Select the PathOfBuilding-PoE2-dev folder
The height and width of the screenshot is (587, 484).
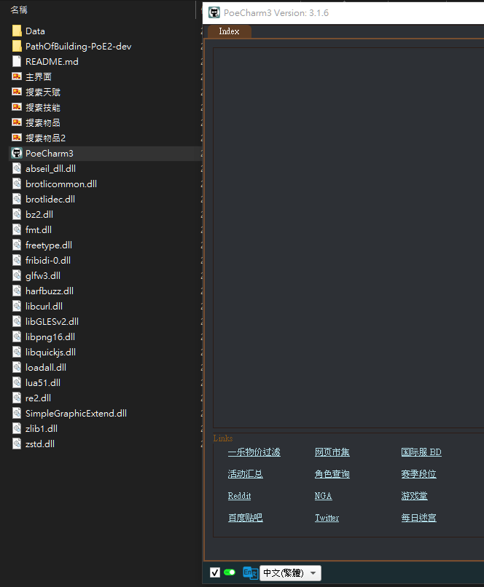pyautogui.click(x=78, y=46)
